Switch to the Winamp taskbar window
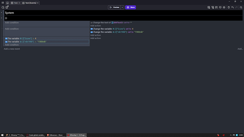Image resolution: width=244 pixels, height=137 pixels. pos(15,135)
